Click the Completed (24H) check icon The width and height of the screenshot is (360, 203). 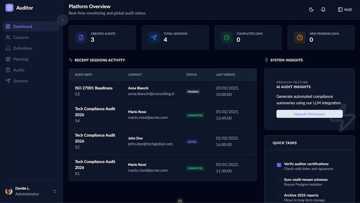point(226,38)
